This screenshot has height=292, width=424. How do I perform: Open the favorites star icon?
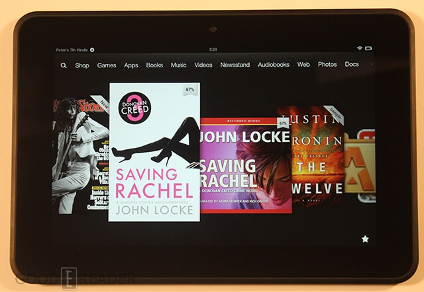point(365,239)
